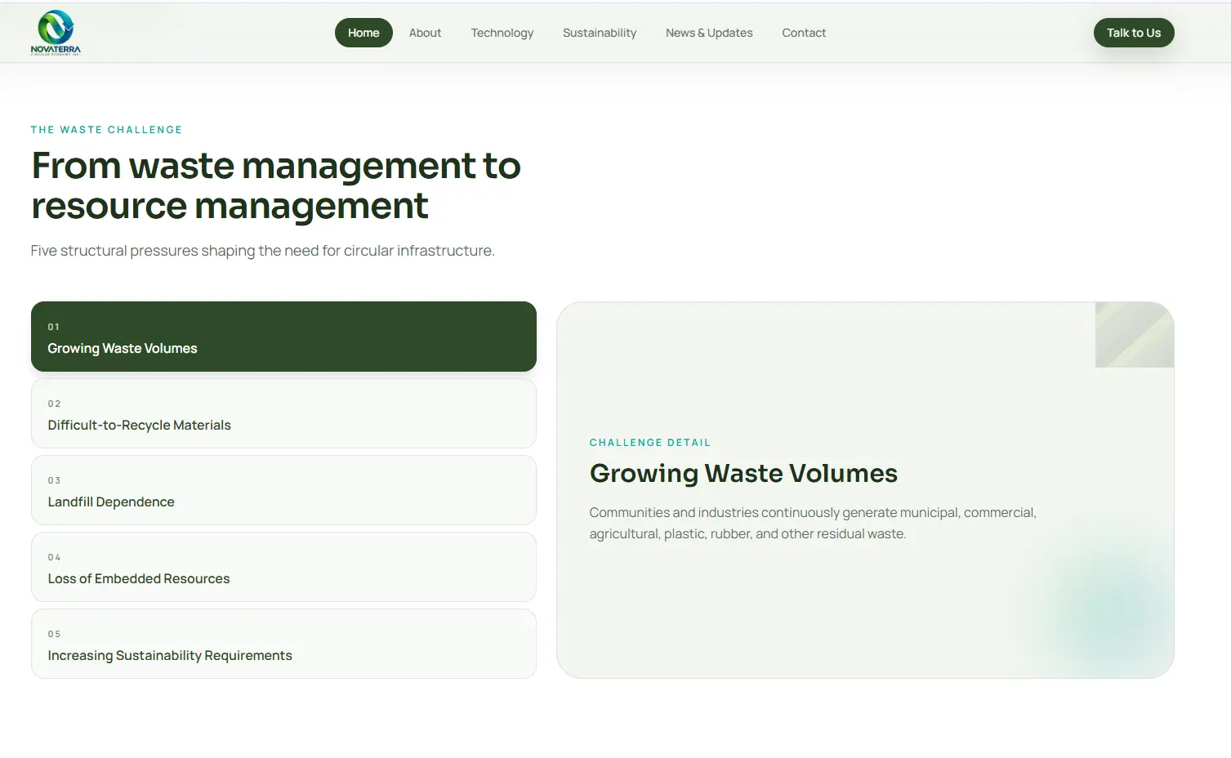The height and width of the screenshot is (758, 1231).
Task: Open News & Updates
Action: coord(709,33)
